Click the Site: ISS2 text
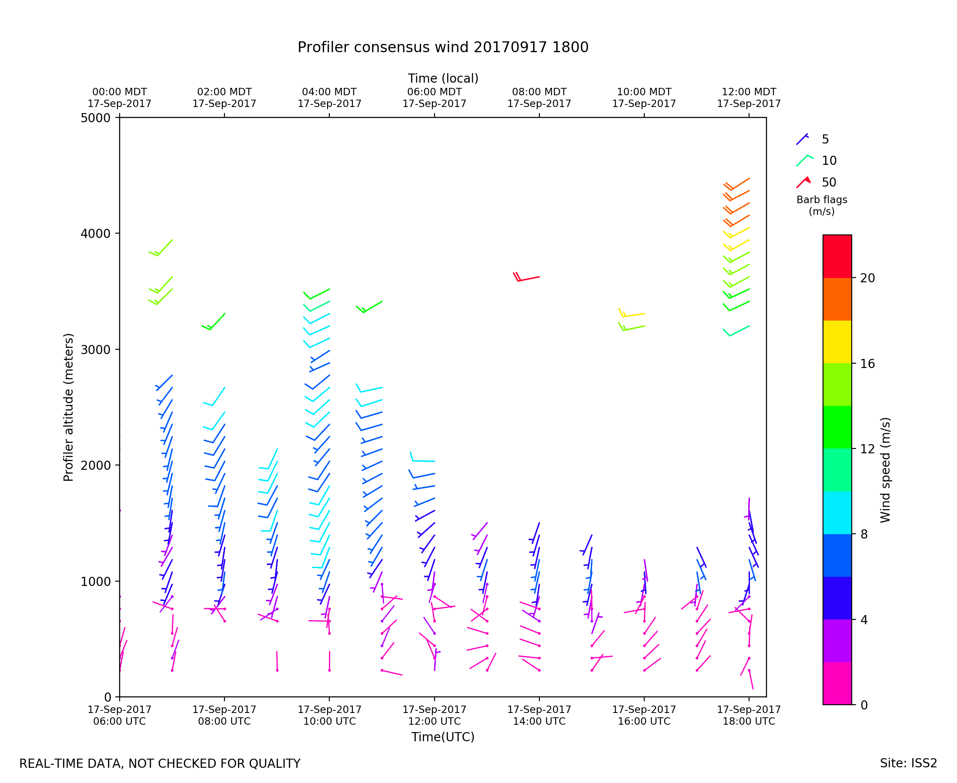The height and width of the screenshot is (783, 957). (x=908, y=763)
